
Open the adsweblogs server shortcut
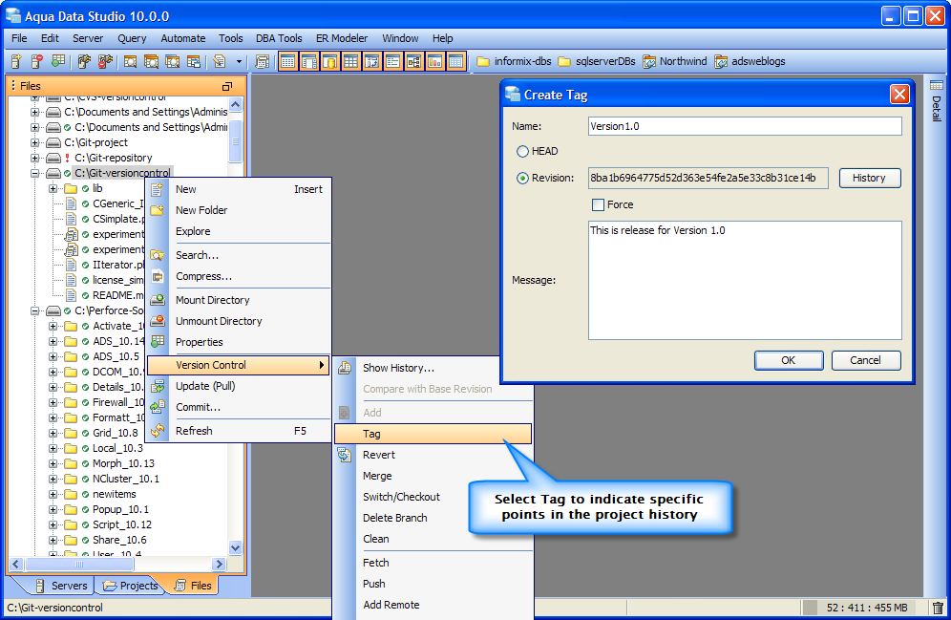[750, 61]
